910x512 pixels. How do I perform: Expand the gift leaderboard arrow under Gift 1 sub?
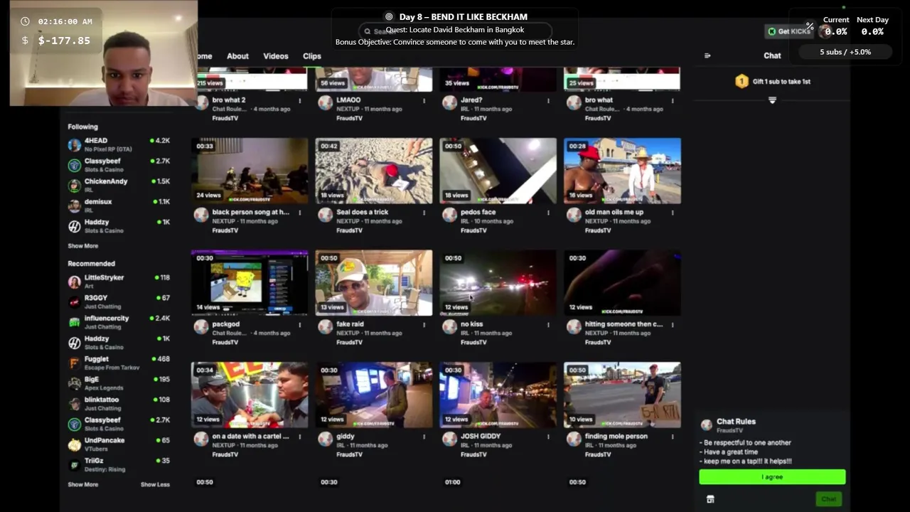[x=772, y=100]
